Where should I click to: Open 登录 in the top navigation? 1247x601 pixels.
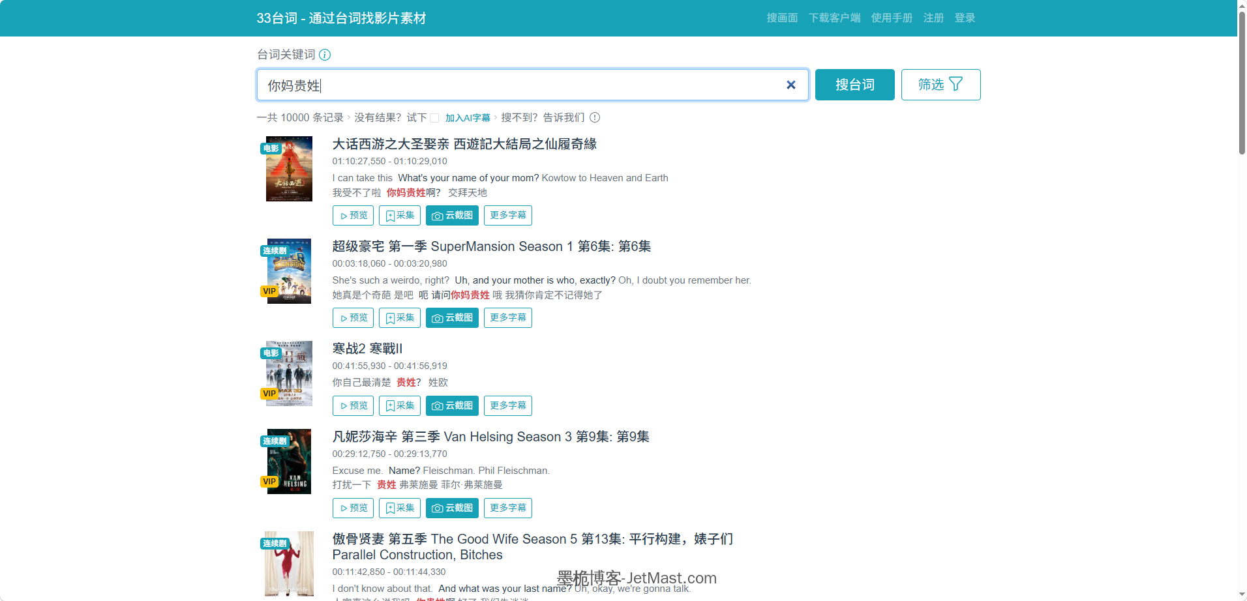(965, 18)
